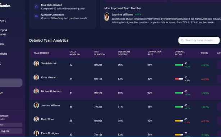Click Michael Robertson's profile picture
Image resolution: width=221 pixels, height=137 pixels.
pos(36,91)
